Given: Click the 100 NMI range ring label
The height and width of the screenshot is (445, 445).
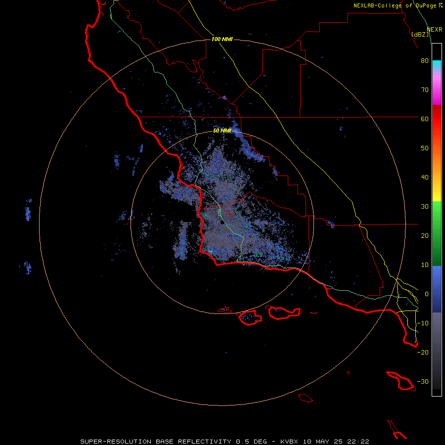Looking at the screenshot, I should [222, 39].
